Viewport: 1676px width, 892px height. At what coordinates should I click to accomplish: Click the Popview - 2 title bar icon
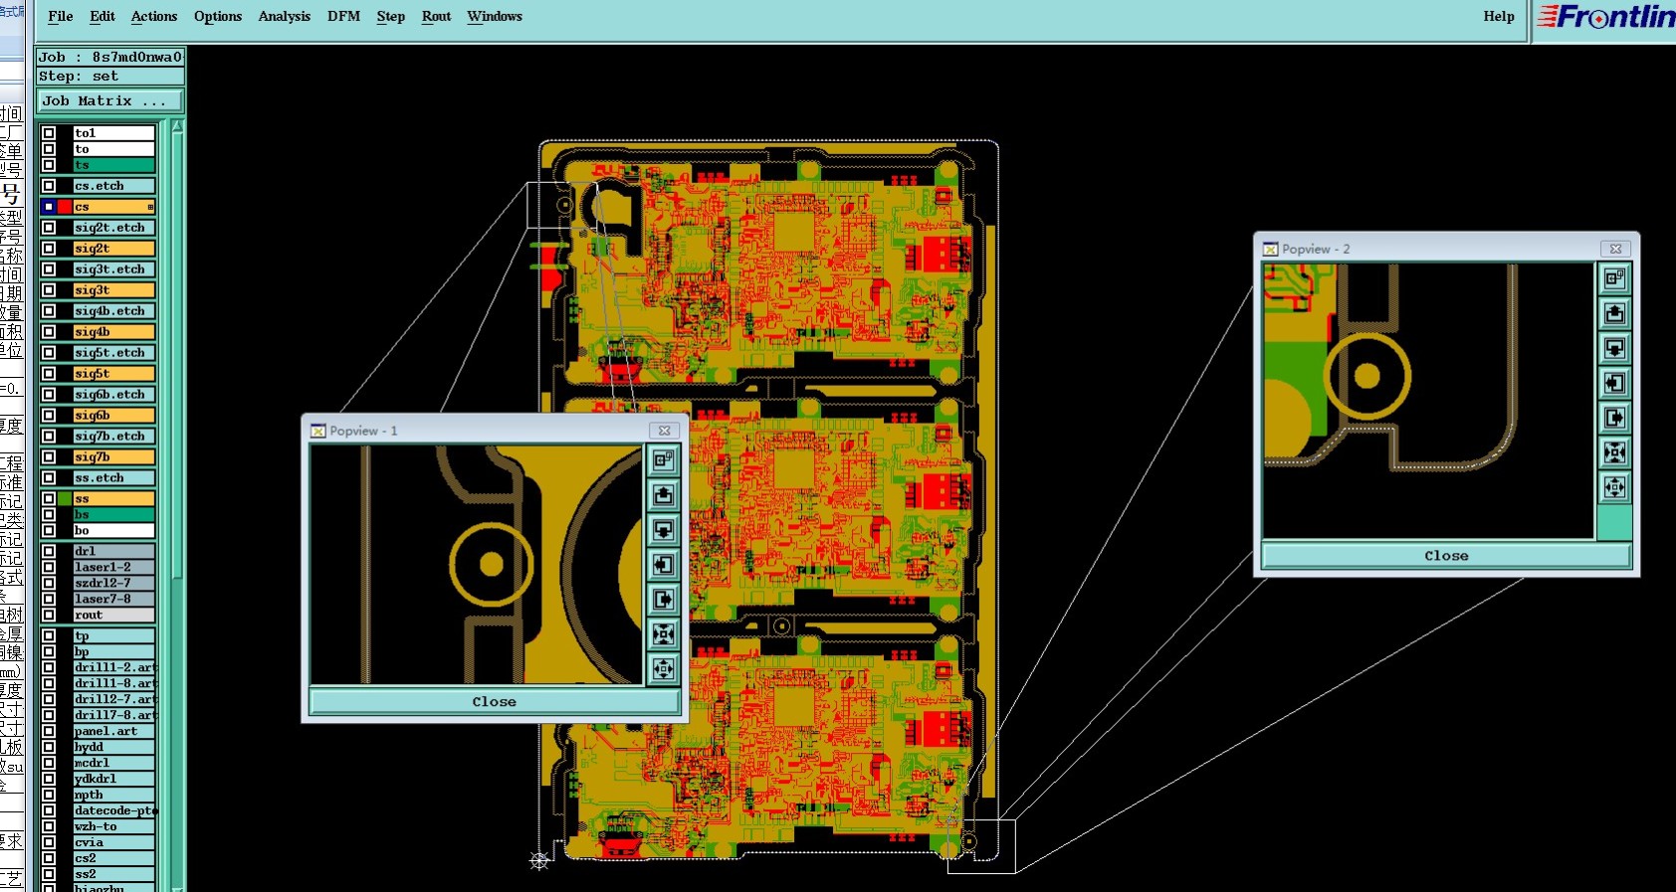tap(1271, 249)
